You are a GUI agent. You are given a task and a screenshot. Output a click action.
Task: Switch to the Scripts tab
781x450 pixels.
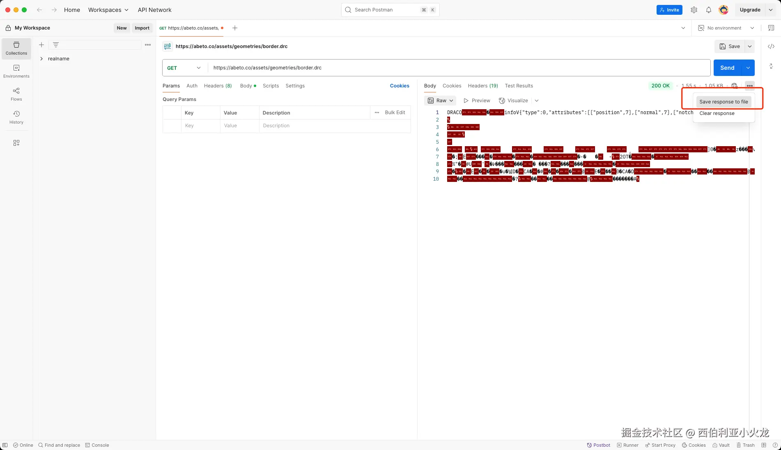point(271,86)
